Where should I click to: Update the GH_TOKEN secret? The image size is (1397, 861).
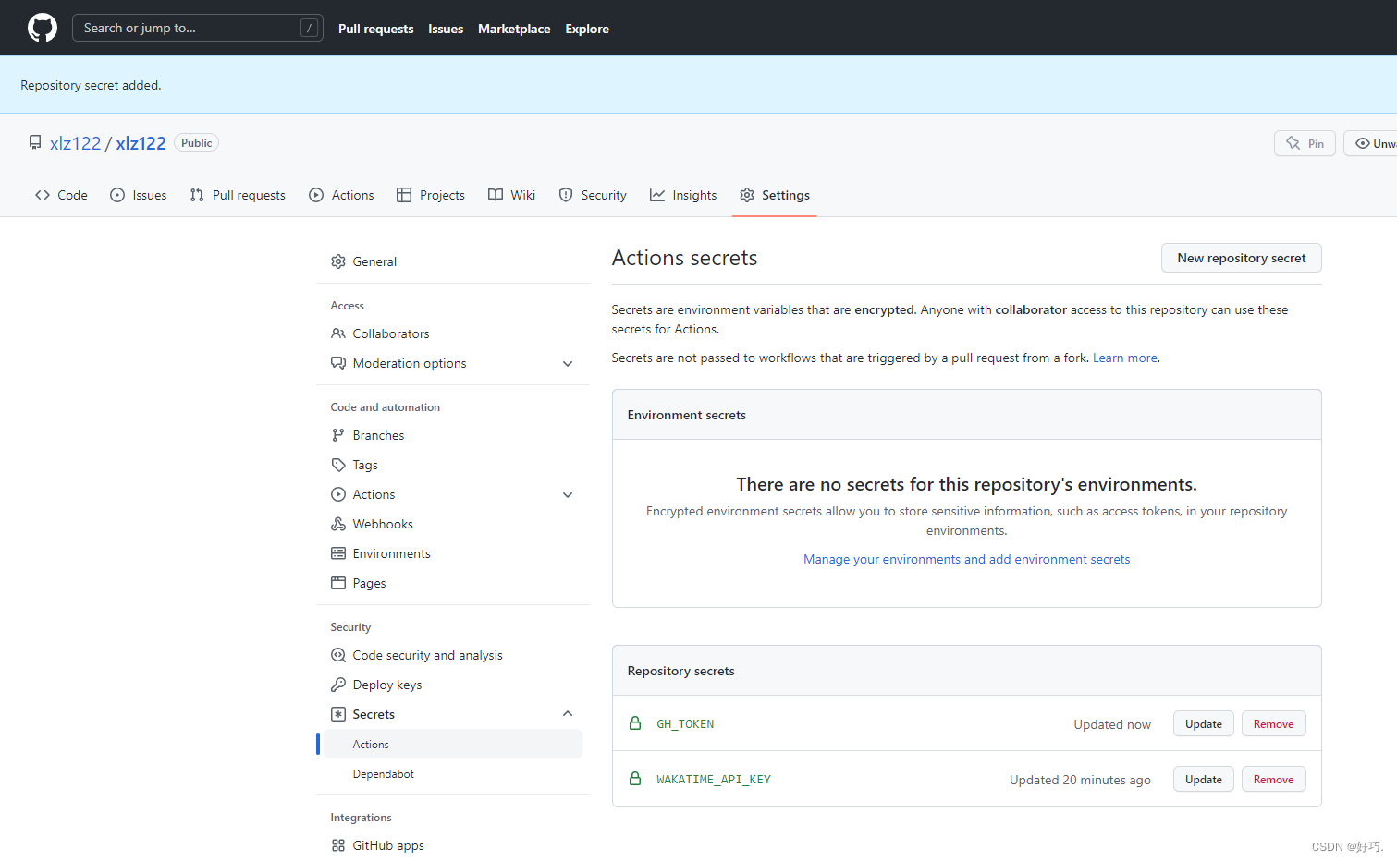coord(1204,723)
